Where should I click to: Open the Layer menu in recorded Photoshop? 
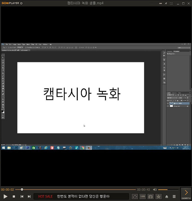click(19, 44)
